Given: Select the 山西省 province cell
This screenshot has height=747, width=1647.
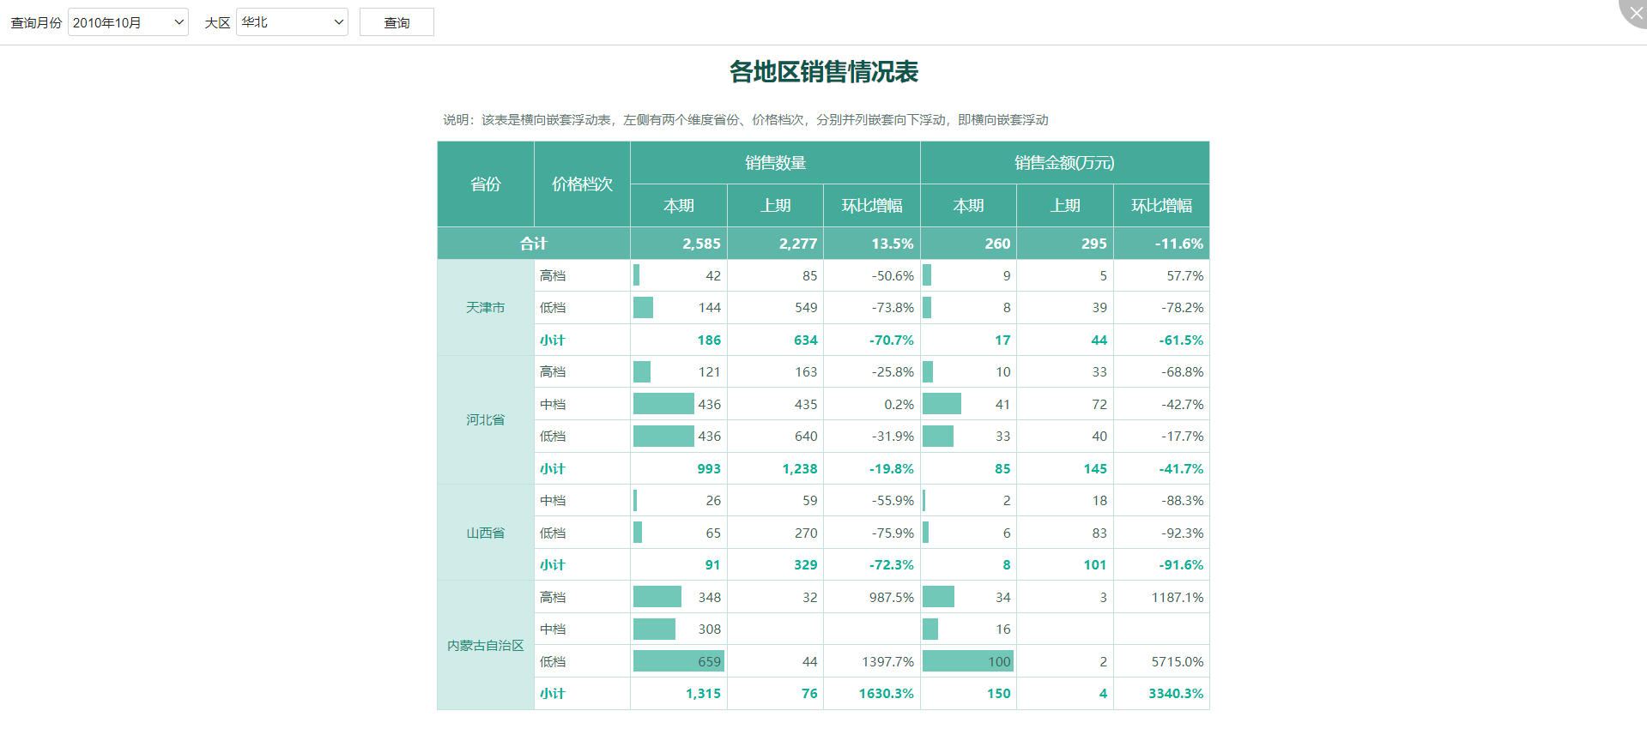Looking at the screenshot, I should click(486, 533).
